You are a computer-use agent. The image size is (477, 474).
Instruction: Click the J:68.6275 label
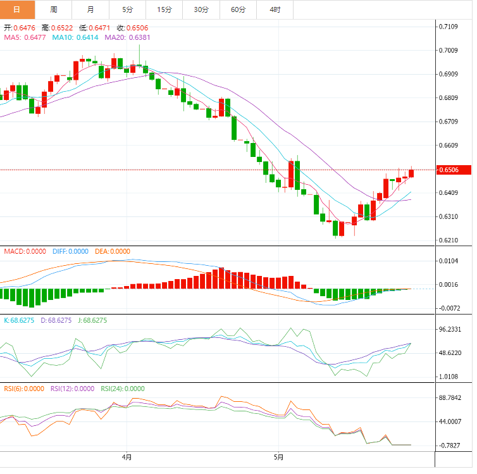point(92,320)
